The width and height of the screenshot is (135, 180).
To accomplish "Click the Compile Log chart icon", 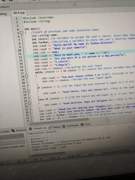I will pyautogui.click(x=30, y=129).
